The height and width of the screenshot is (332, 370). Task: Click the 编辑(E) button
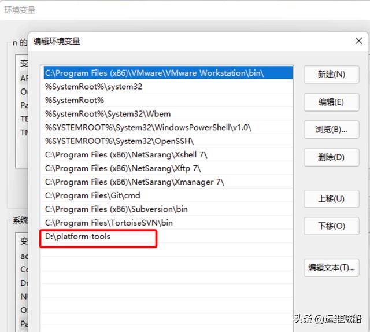coord(331,102)
